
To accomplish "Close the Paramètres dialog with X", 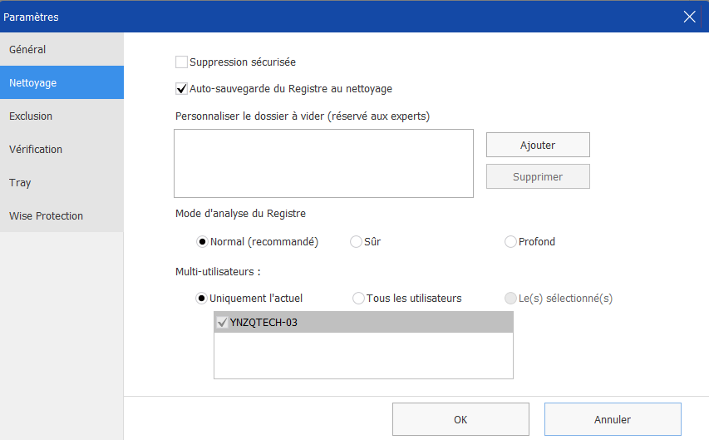I will (689, 17).
